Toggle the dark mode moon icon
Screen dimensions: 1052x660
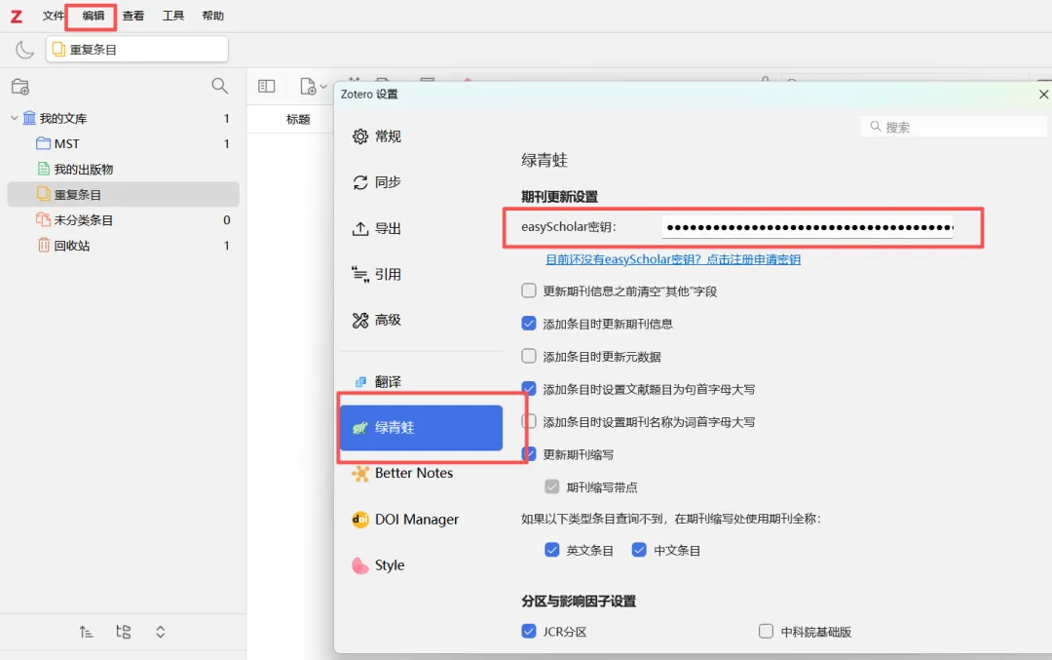(24, 50)
